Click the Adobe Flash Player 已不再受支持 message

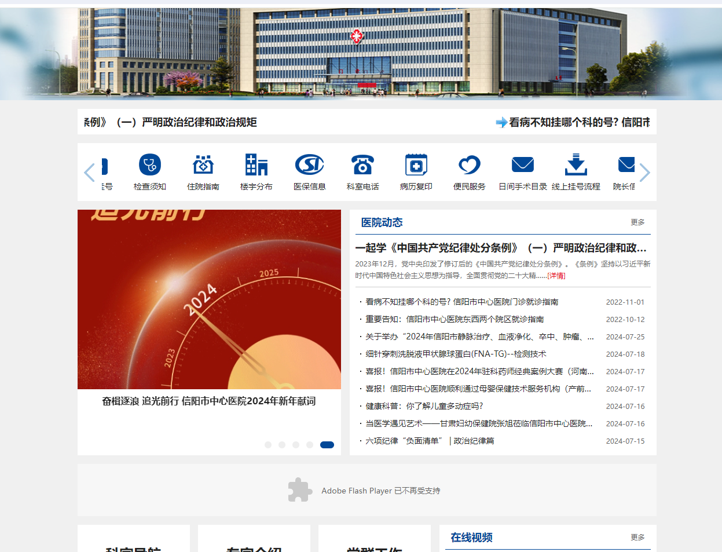tap(381, 491)
